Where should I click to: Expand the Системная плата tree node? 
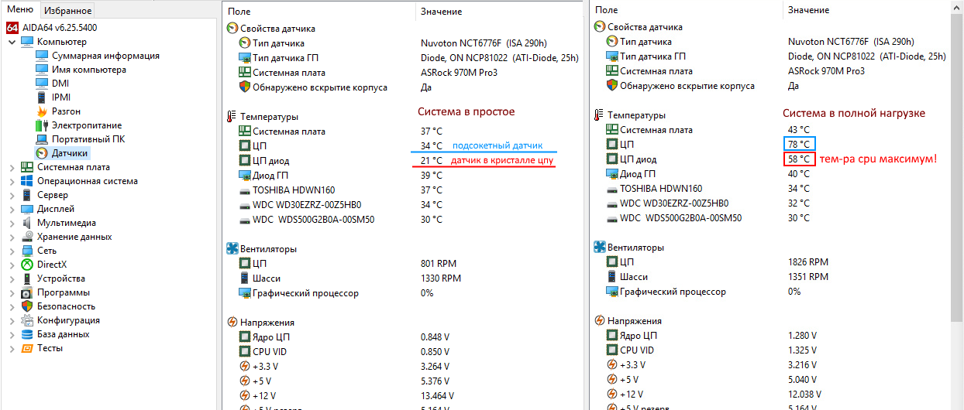tap(12, 167)
